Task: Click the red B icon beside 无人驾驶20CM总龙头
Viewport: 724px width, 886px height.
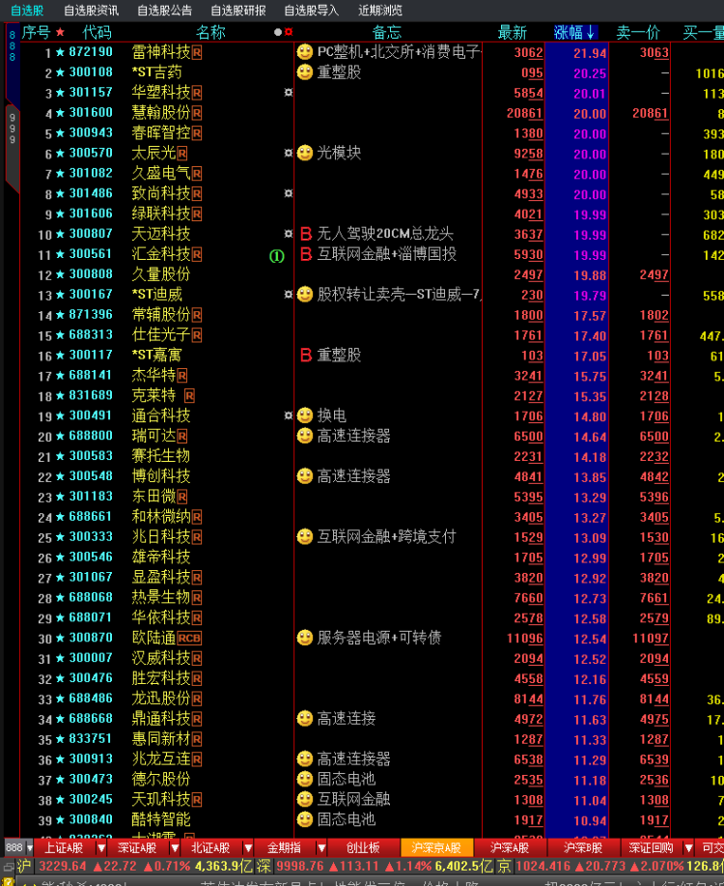Action: pyautogui.click(x=306, y=234)
